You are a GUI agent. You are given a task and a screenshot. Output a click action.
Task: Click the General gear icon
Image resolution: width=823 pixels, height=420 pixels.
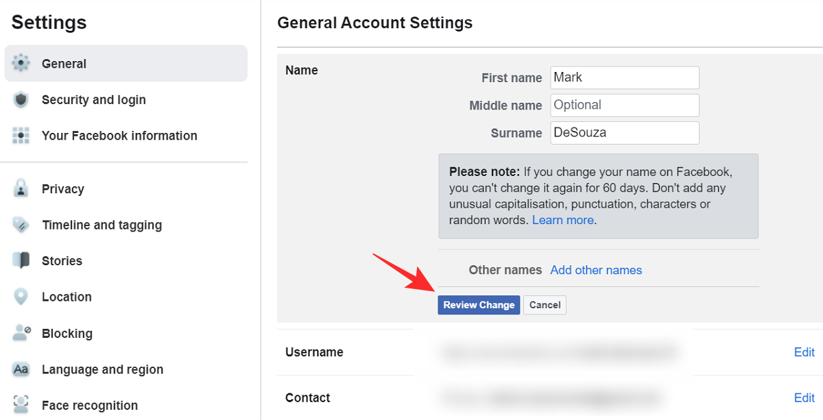coord(21,64)
